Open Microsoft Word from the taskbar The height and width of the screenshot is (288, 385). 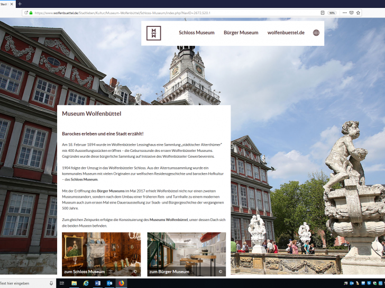(x=97, y=283)
